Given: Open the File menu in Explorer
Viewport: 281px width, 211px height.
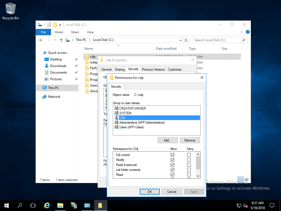Looking at the screenshot, I should [x=43, y=32].
